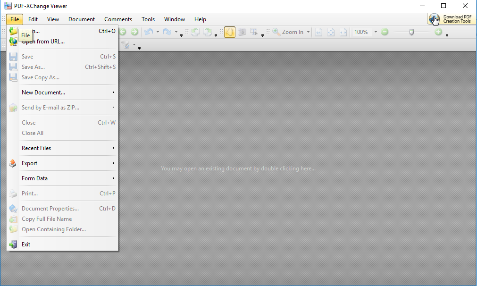
Task: Open the zoom percentage dropdown arrow
Action: pos(376,32)
